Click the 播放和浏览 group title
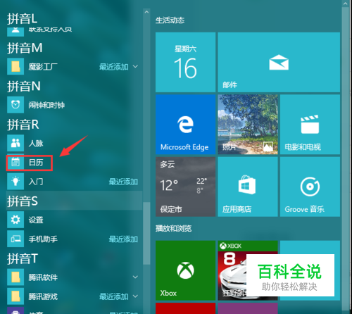The image size is (352, 314). [x=173, y=228]
